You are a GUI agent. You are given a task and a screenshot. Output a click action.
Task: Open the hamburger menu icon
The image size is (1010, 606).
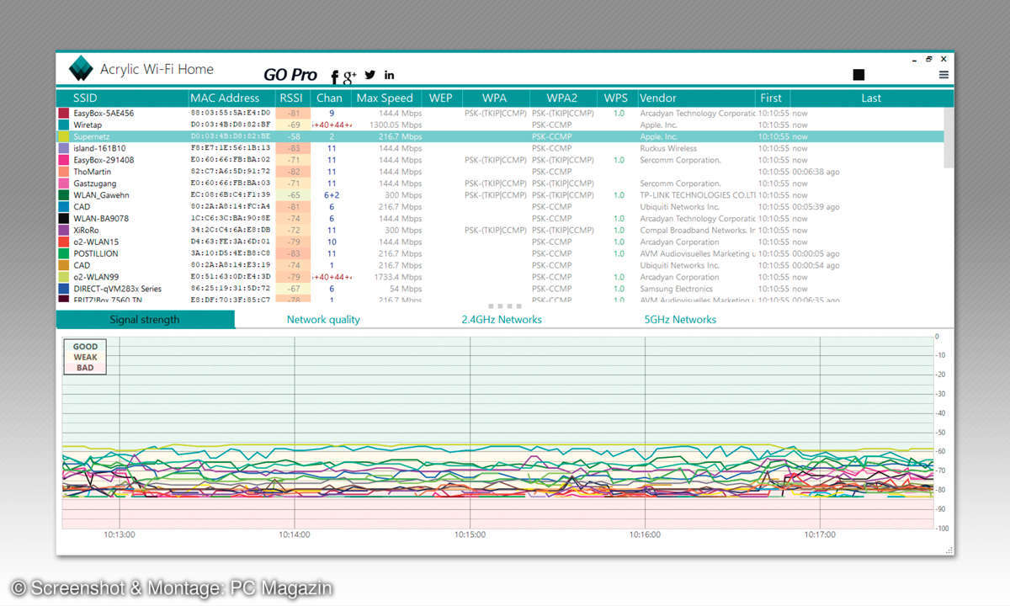tap(944, 75)
